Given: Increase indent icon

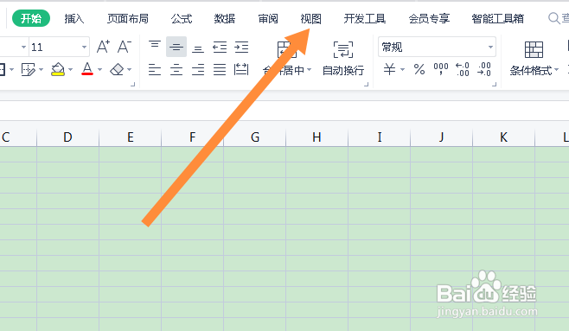Looking at the screenshot, I should point(241,48).
